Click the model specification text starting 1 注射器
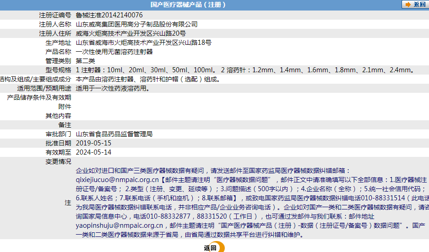 point(245,70)
